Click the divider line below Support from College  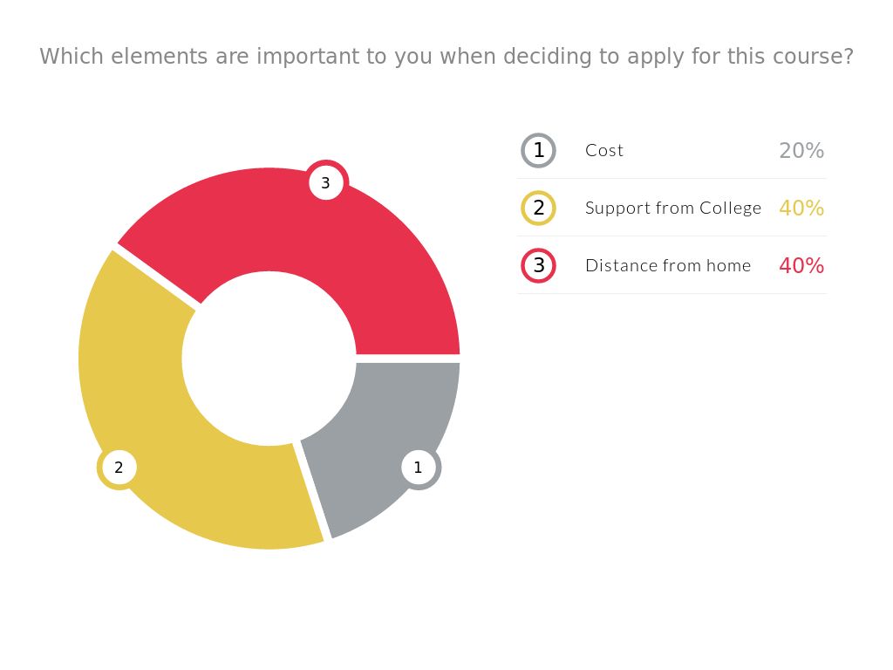(x=671, y=236)
